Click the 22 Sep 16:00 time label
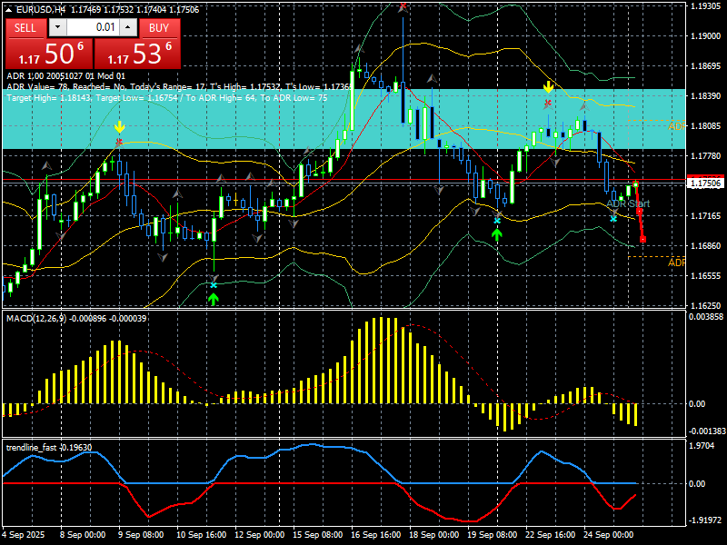This screenshot has width=727, height=545. tap(551, 535)
